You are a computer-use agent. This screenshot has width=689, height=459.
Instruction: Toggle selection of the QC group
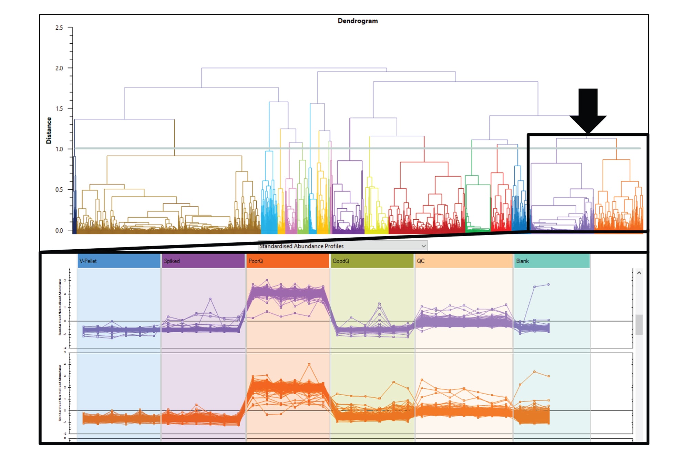(463, 261)
